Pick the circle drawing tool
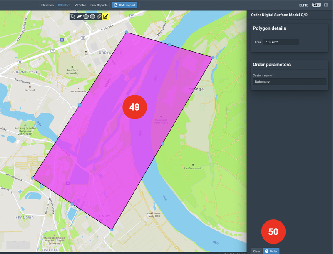 click(x=93, y=17)
